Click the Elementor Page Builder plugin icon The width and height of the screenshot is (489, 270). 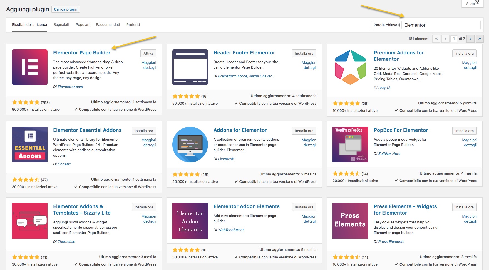pyautogui.click(x=30, y=67)
